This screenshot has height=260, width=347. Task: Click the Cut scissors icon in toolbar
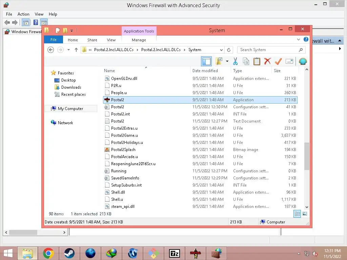tap(235, 61)
